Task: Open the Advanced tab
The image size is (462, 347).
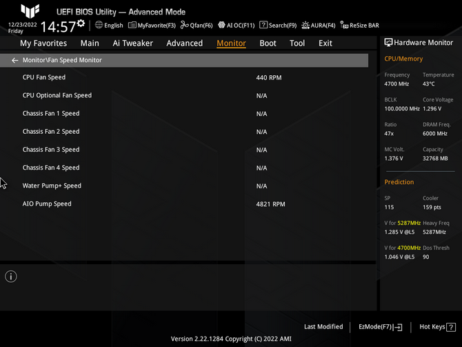Action: 184,43
